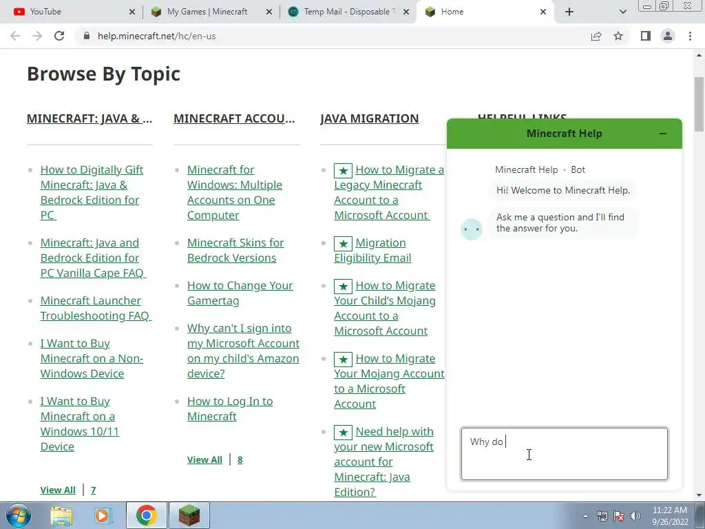This screenshot has width=705, height=529.
Task: Open child's Amazon device sign-in link
Action: pyautogui.click(x=243, y=351)
